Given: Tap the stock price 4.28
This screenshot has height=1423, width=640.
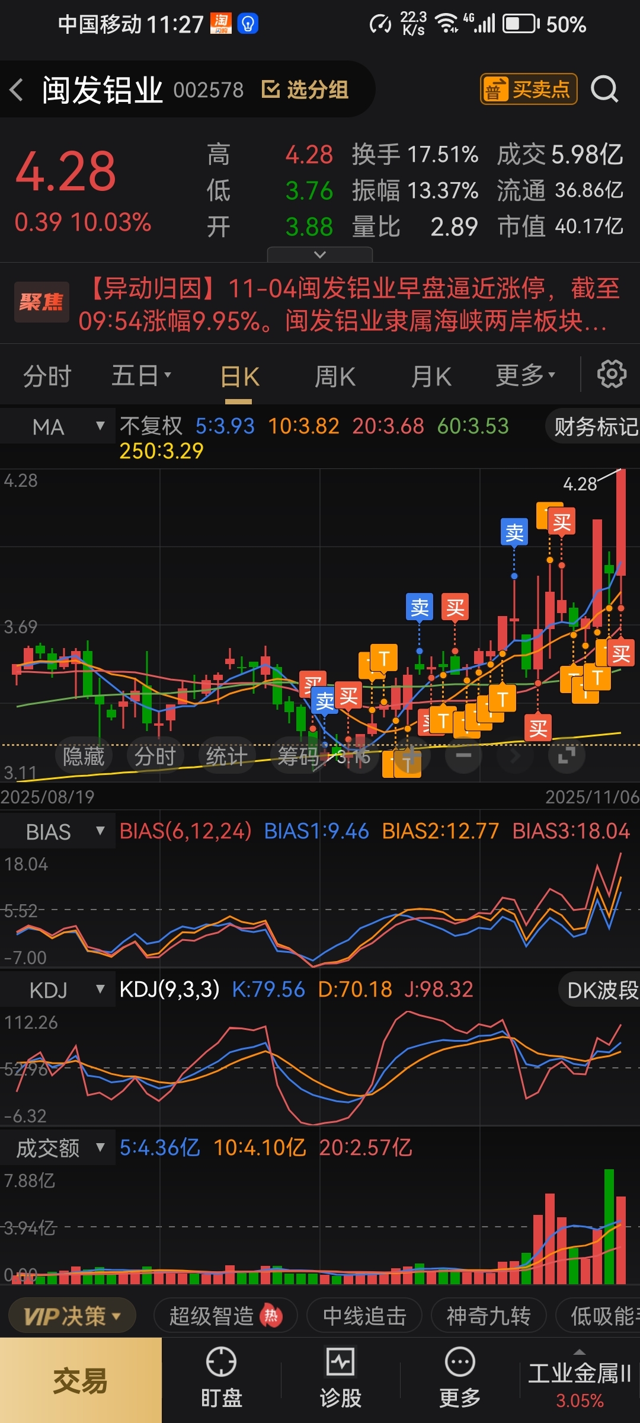Looking at the screenshot, I should 66,172.
